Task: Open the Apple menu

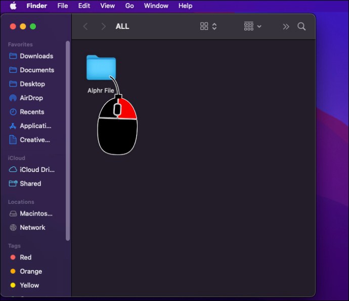Action: coord(13,6)
